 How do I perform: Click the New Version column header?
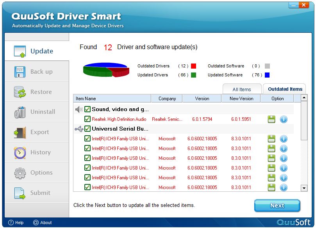241,99
